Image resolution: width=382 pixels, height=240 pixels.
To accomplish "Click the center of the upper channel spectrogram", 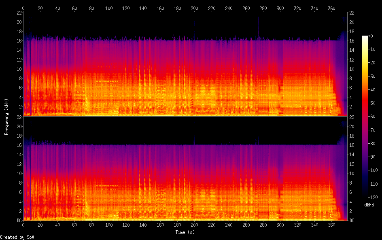I will (x=186, y=64).
